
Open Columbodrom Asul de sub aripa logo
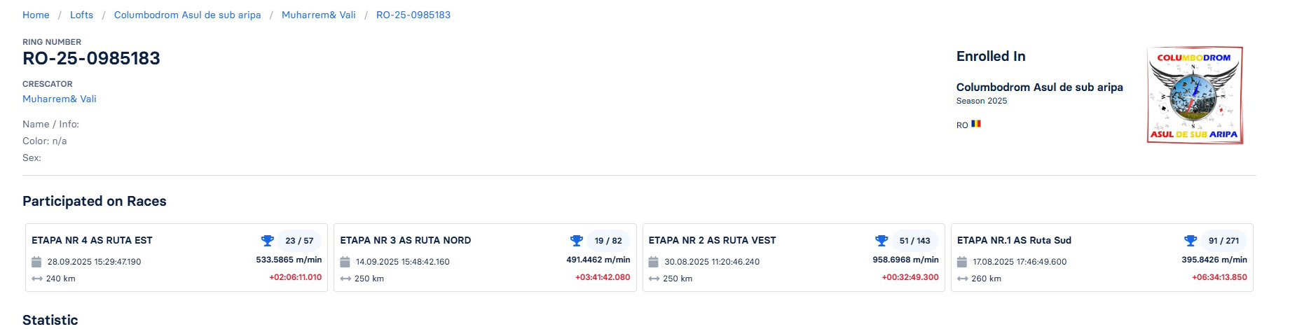pos(1194,95)
